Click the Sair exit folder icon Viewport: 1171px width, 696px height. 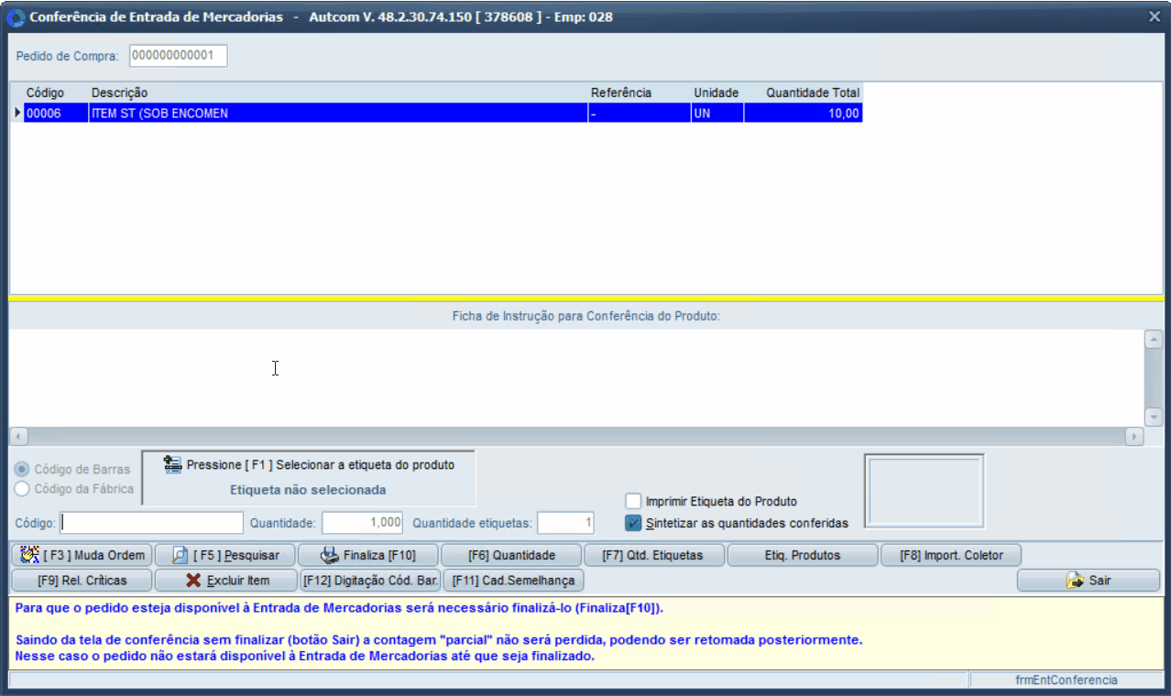[1075, 581]
